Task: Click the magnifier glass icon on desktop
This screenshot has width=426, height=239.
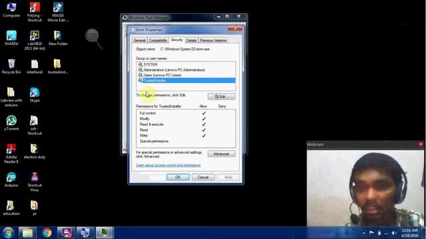Action: (x=93, y=38)
